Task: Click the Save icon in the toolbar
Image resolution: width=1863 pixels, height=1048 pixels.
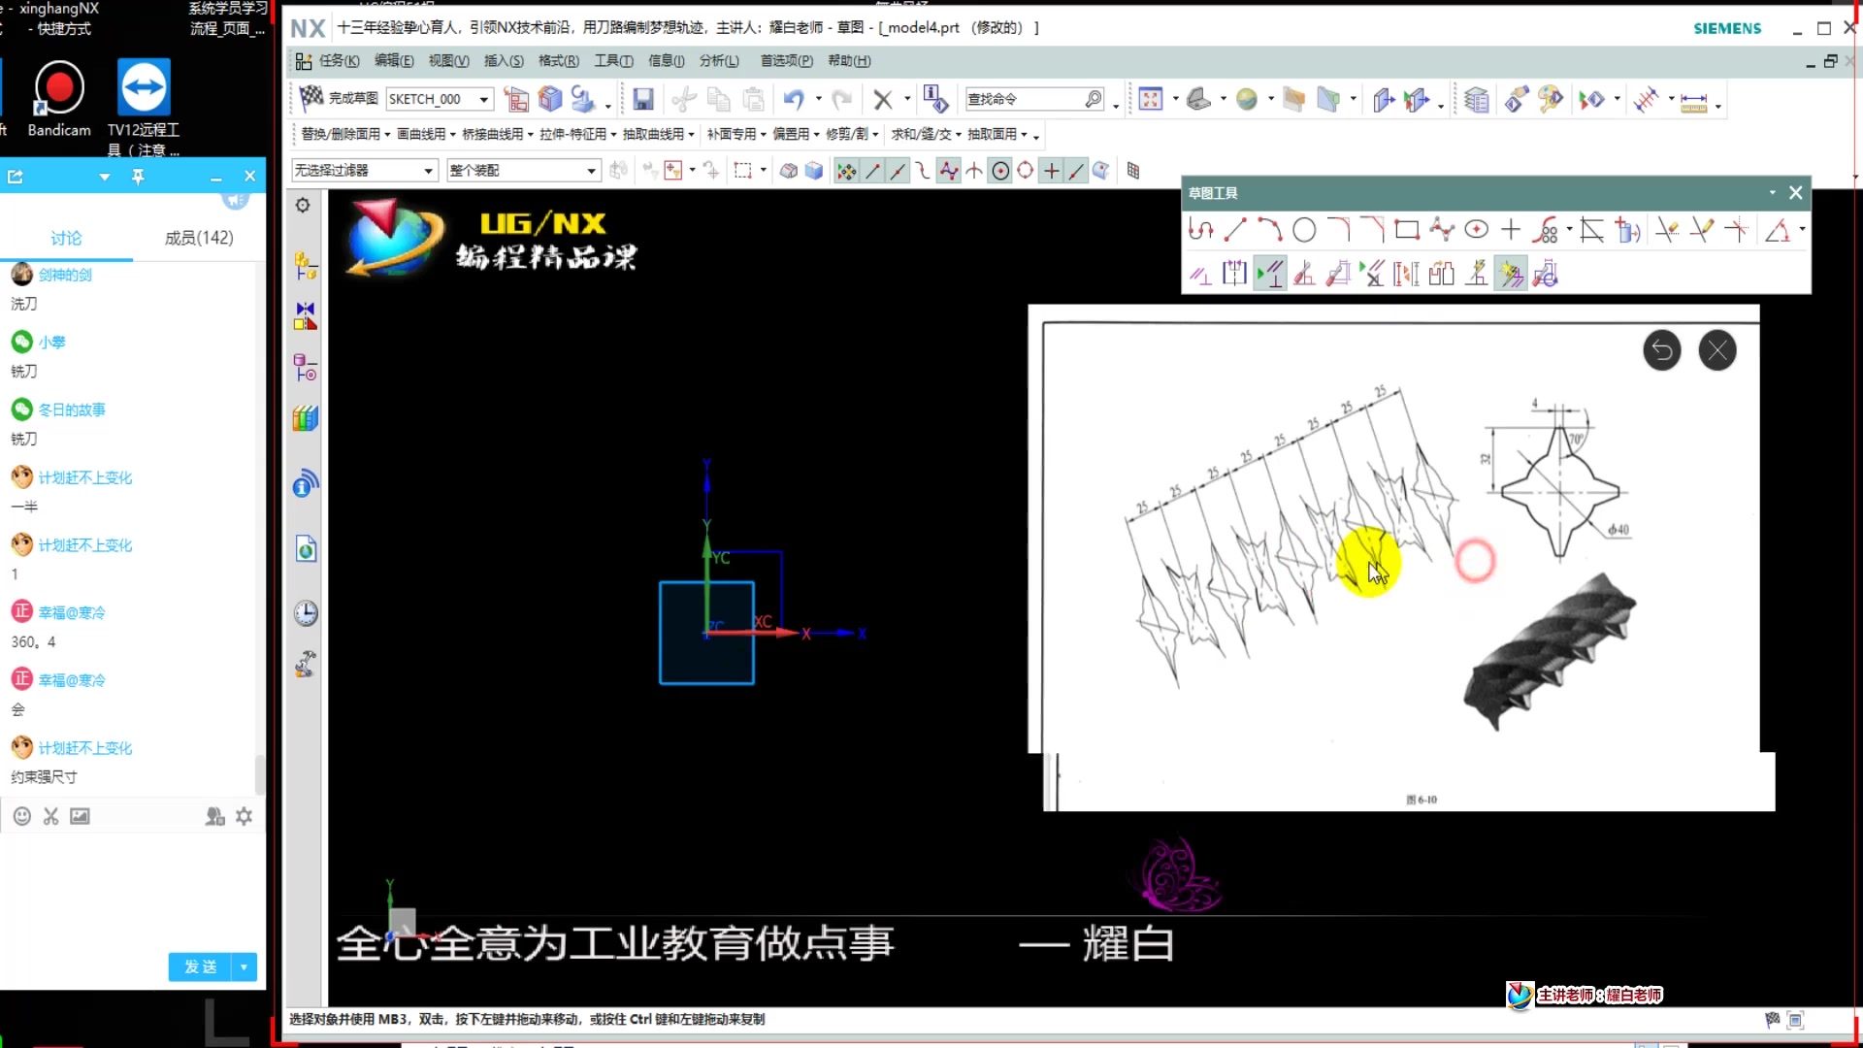Action: click(x=643, y=98)
